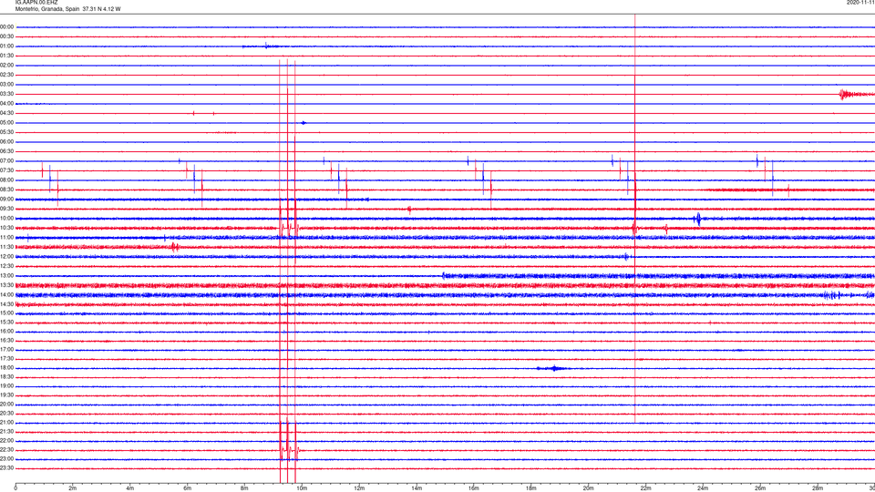Click the small red spike on the 09:30 trace
The width and height of the screenshot is (875, 492).
pos(409,210)
